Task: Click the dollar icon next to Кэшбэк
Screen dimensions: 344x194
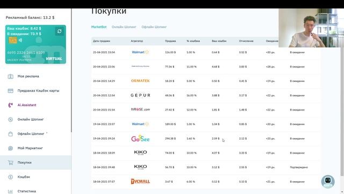Action: 11,177
